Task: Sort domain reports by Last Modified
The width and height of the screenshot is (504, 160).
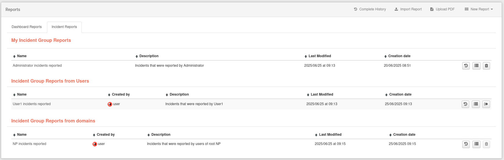Action: pyautogui.click(x=328, y=135)
